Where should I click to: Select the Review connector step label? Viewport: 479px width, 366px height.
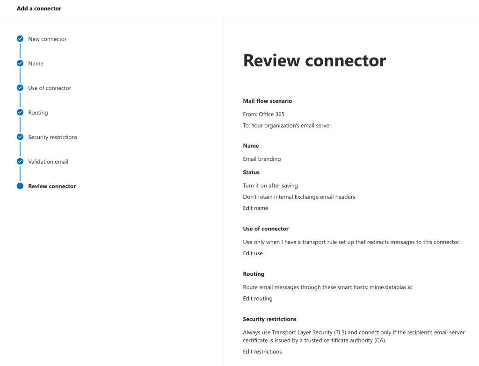pos(52,186)
